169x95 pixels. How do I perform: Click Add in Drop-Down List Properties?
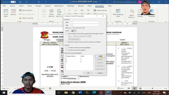[x=100, y=56]
